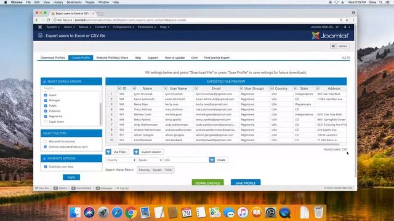Select Comma-Separated Values (csv) file type
394x221 pixels.
(x=46, y=147)
